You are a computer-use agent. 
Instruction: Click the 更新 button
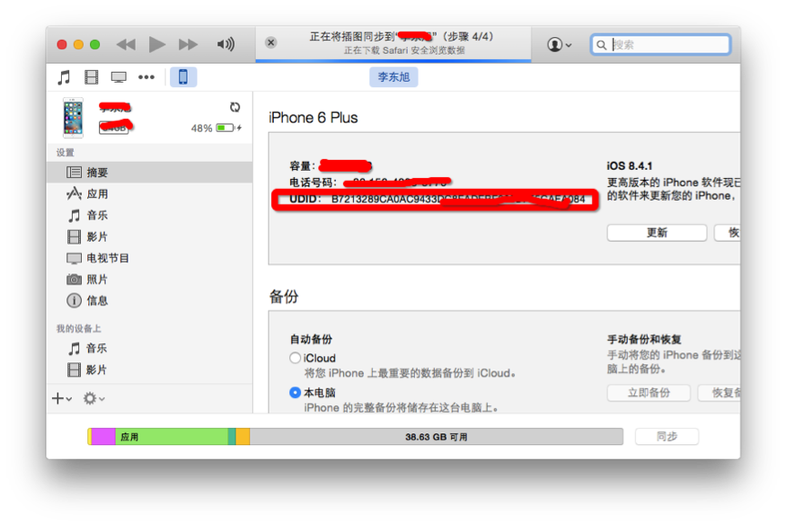(657, 233)
